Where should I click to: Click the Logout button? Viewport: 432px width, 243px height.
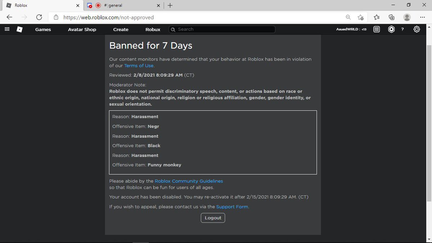pos(213,218)
